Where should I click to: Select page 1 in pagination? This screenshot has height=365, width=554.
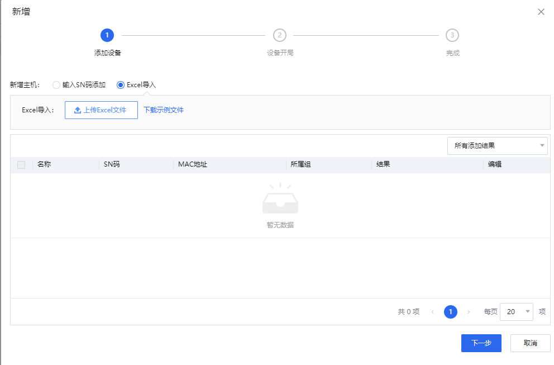(x=451, y=312)
